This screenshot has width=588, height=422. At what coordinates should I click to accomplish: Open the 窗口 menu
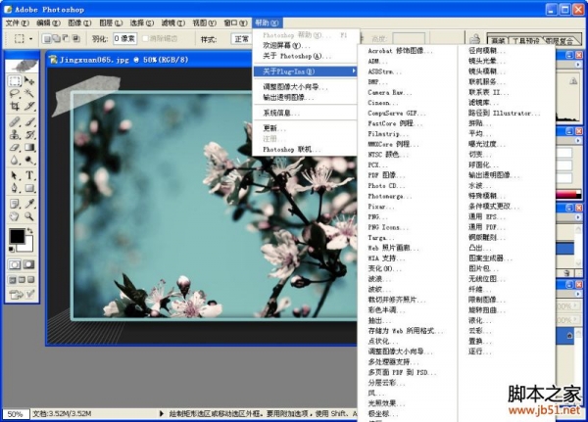tap(235, 23)
